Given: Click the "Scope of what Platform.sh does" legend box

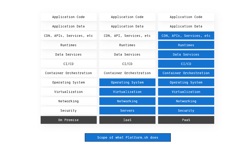Looking at the screenshot, I should coord(128,137).
